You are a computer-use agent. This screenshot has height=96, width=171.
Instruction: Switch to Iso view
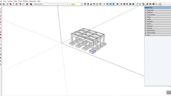85,4
